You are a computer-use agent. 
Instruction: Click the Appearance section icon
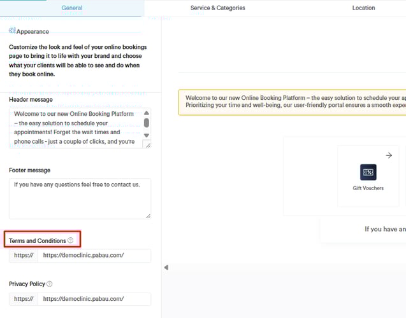coord(12,31)
